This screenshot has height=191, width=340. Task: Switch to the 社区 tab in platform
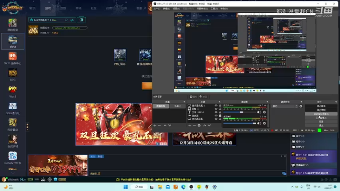(x=93, y=8)
